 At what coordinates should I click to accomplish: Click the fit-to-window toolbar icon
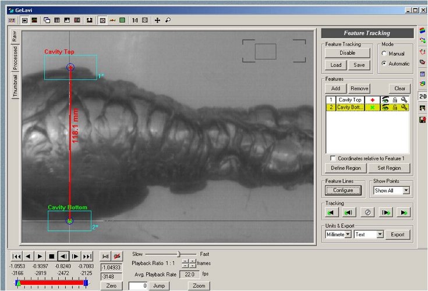click(x=145, y=20)
